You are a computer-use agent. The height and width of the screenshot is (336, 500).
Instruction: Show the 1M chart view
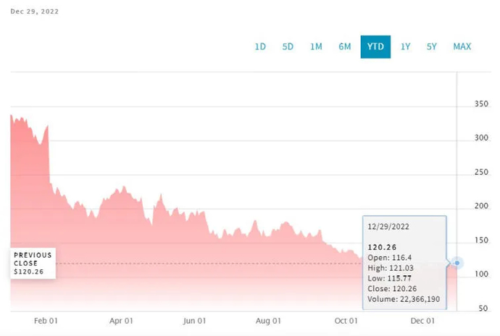click(x=316, y=47)
